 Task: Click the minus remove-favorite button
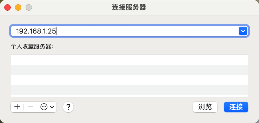click(x=30, y=107)
